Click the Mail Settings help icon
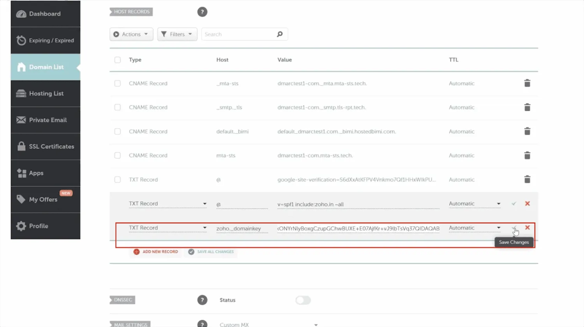Image resolution: width=584 pixels, height=327 pixels. click(x=202, y=324)
